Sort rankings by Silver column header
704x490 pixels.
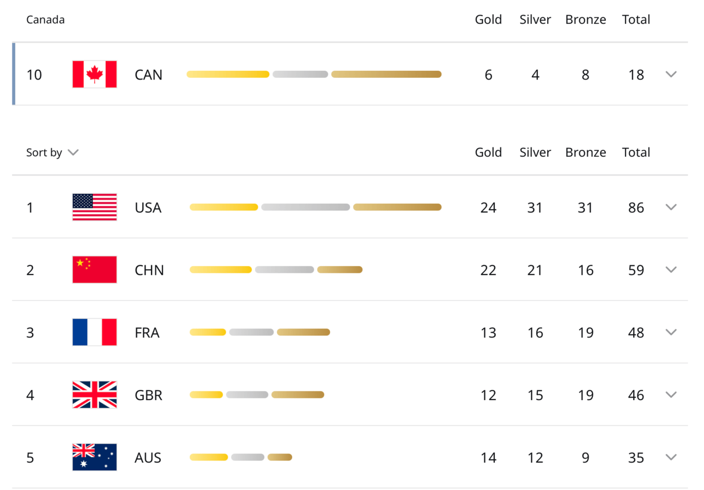pos(535,152)
